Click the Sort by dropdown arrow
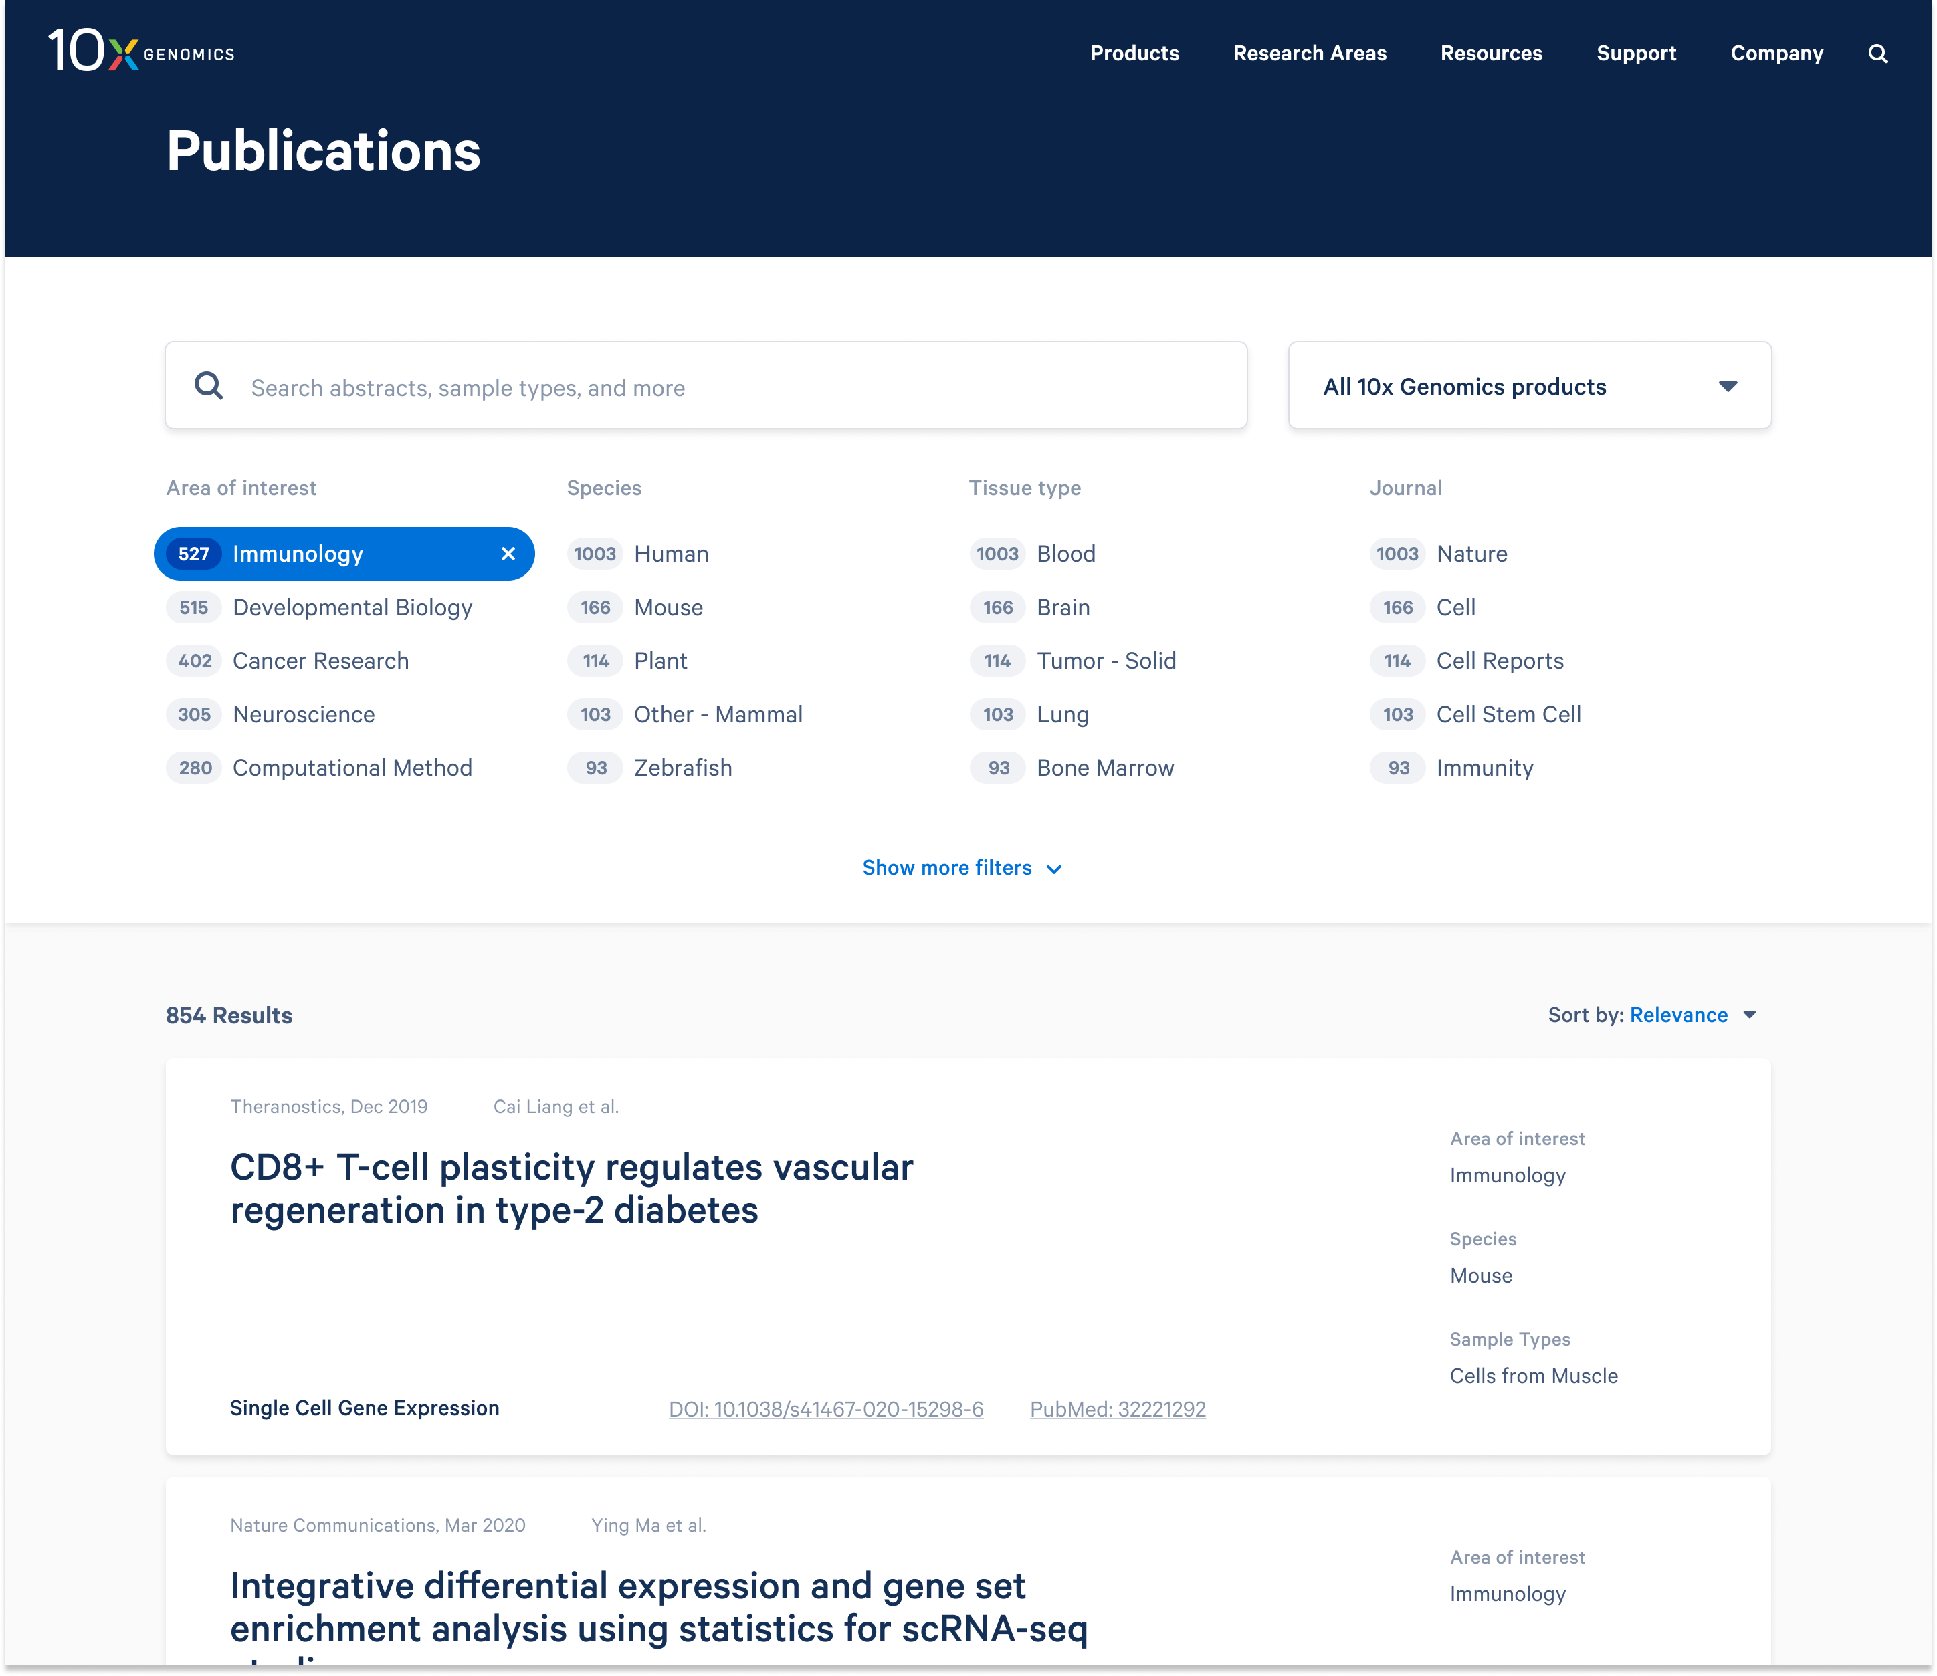Image resolution: width=1937 pixels, height=1676 pixels. pyautogui.click(x=1750, y=1015)
